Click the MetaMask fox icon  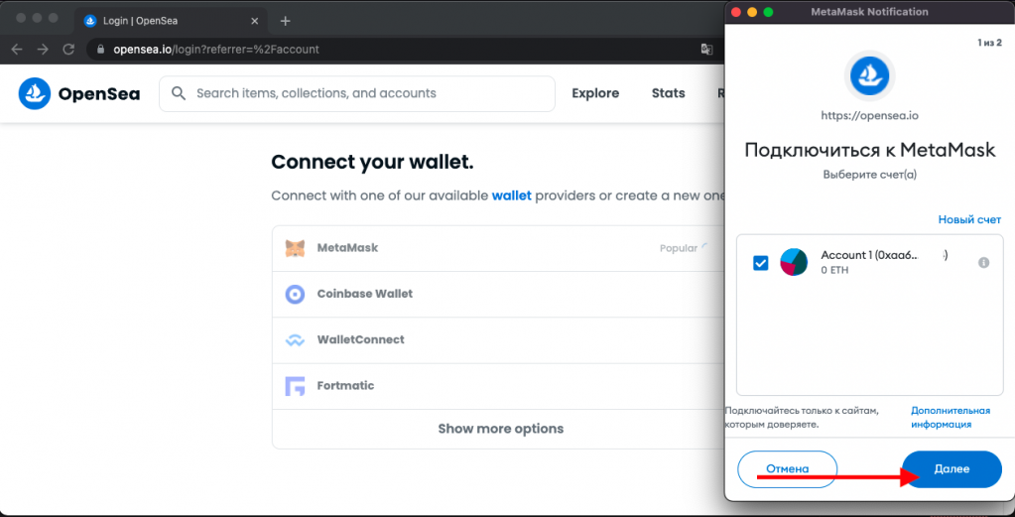(295, 248)
